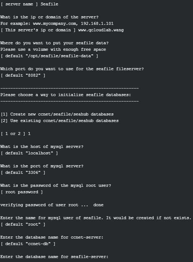Screen dimensions: 193x262
Task: Click the ccnet-server database name question
Action: point(52,237)
